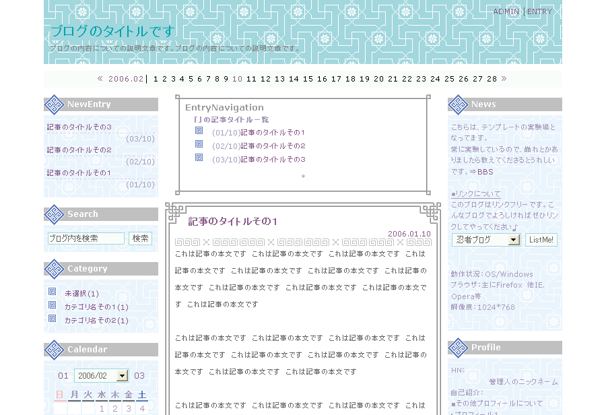Image resolution: width=606 pixels, height=415 pixels.
Task: Open the 2006/02 calendar month dropdown
Action: click(x=101, y=375)
